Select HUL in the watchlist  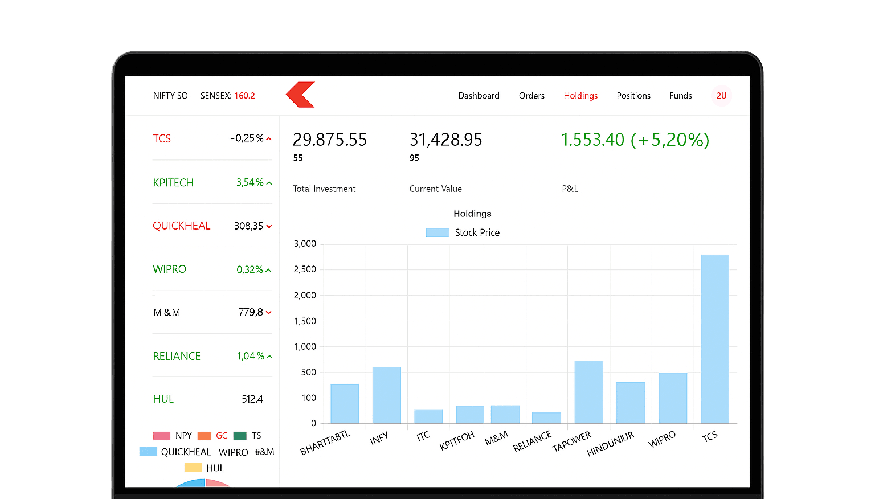(163, 399)
